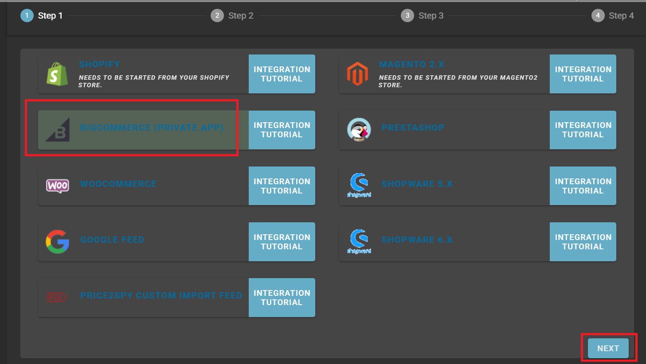Click Magento note 'Needs to be started from your Magento2 store'
Viewport: 646px width, 364px height.
point(458,81)
